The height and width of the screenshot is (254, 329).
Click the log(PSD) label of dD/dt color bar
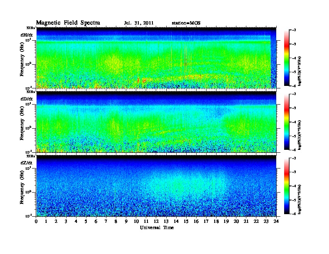(300, 135)
